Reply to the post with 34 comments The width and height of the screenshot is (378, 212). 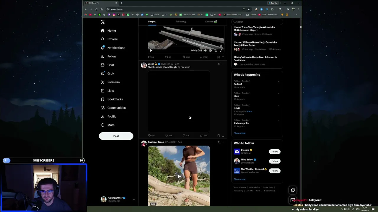(x=151, y=57)
